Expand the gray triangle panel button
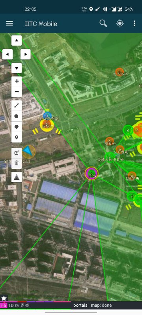Screen dimensions: 142x315 click(x=17, y=177)
